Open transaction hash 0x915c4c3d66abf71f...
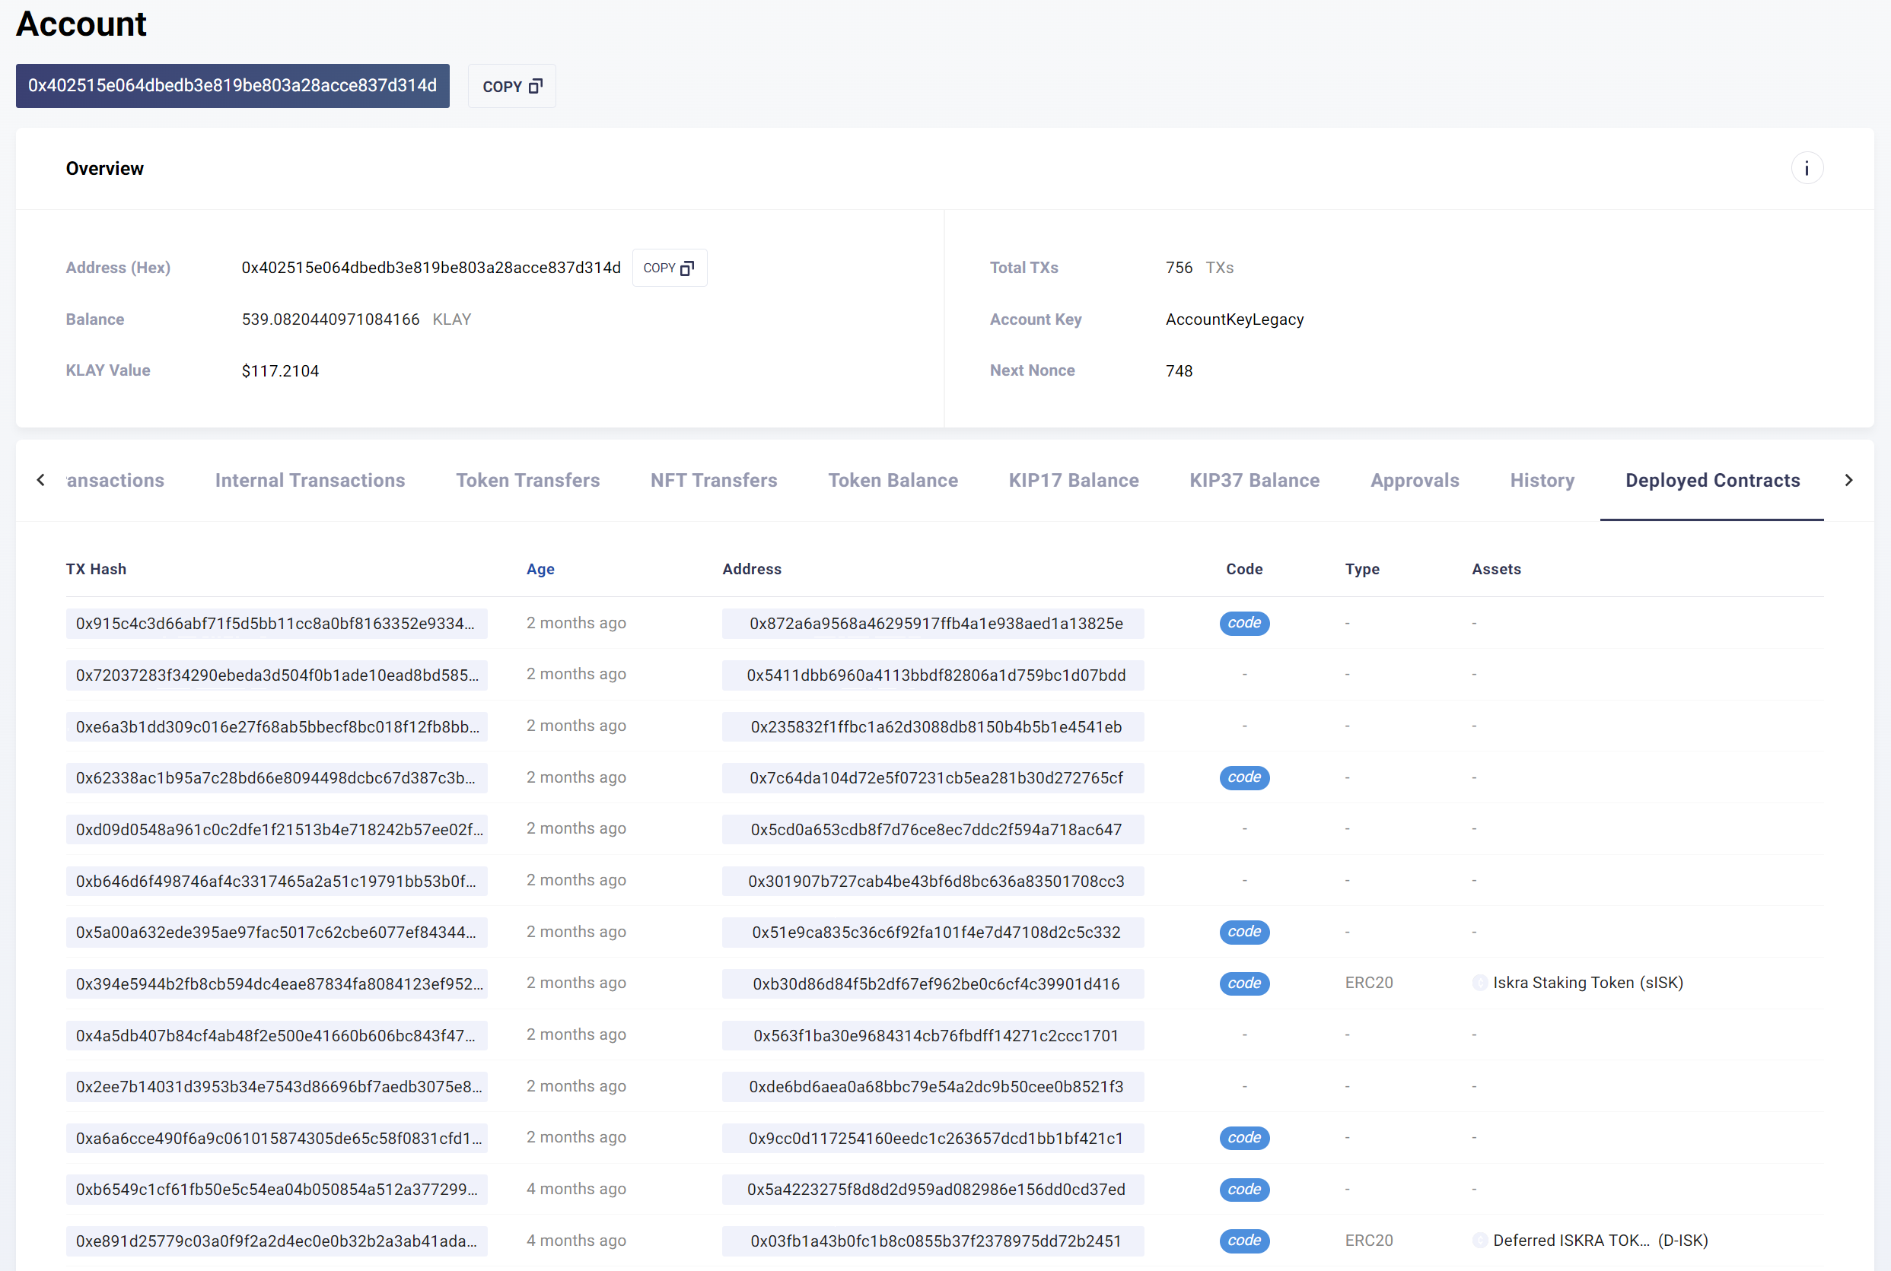Screen dimensions: 1891x1271 275,624
